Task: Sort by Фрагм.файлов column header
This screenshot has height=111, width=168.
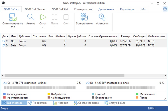Action: tap(77, 36)
